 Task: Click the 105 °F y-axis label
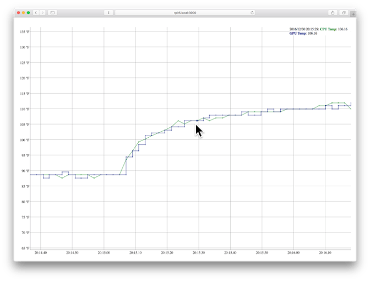coord(25,125)
